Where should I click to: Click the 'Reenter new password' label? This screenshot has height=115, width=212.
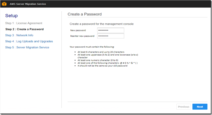(x=82, y=36)
